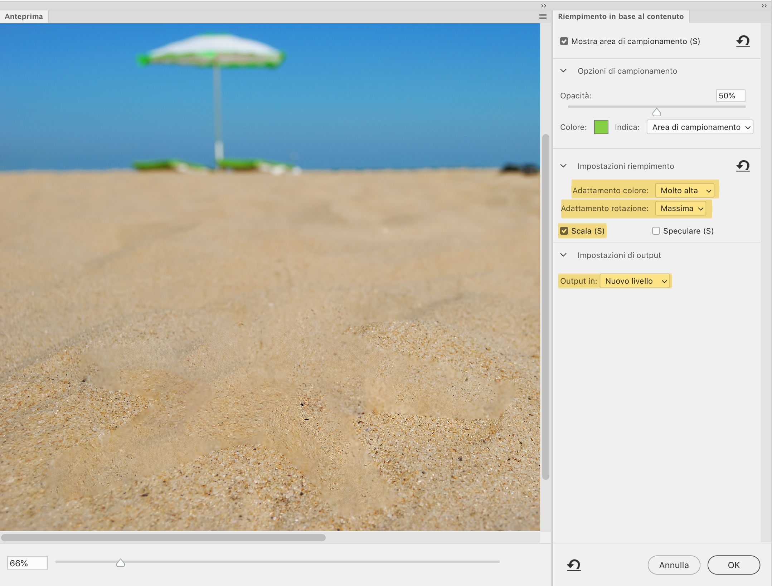Open the Adattamento colore dropdown
772x586 pixels.
pos(684,190)
